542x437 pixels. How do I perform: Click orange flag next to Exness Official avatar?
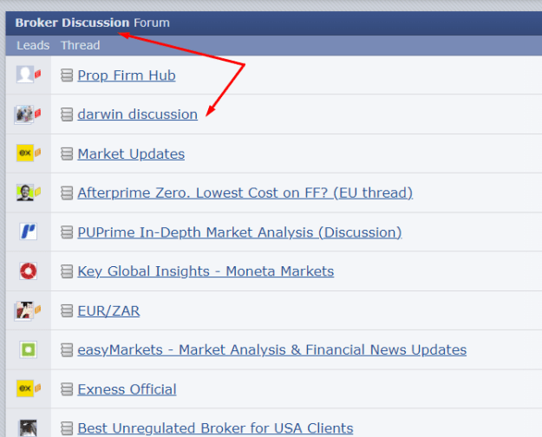point(37,388)
